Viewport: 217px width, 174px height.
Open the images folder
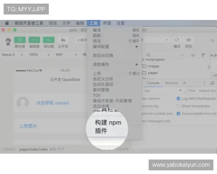coord(151,66)
